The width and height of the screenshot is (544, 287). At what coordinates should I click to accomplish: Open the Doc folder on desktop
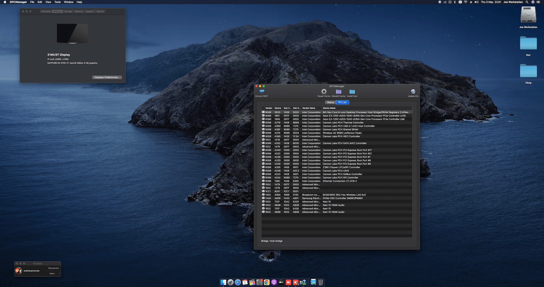tap(528, 43)
